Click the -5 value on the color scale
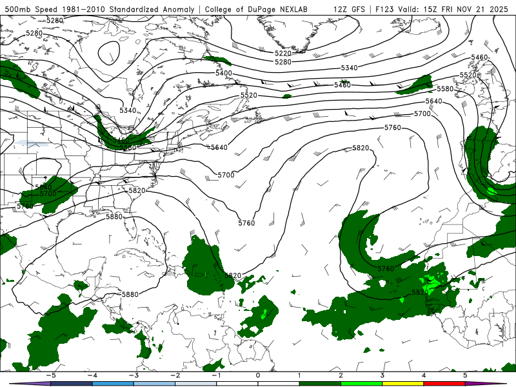This screenshot has width=516, height=387. [51, 375]
